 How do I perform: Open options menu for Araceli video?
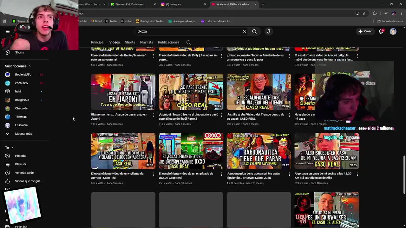tap(357, 56)
